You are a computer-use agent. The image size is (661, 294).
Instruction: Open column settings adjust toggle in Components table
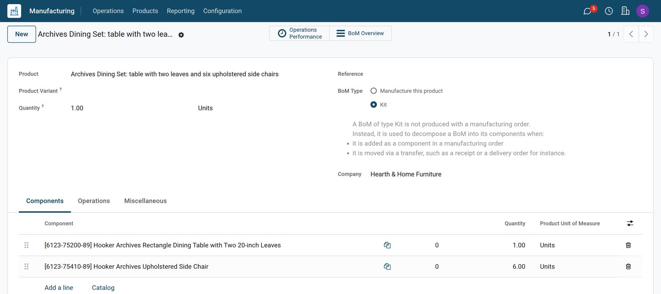point(630,223)
